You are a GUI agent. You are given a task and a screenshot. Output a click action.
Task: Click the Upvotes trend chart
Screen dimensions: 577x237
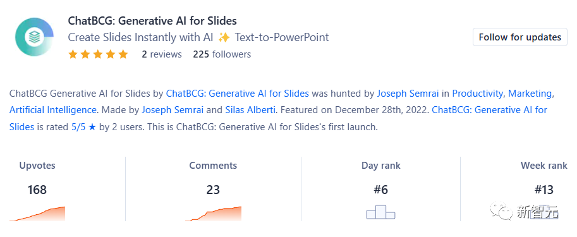37,214
